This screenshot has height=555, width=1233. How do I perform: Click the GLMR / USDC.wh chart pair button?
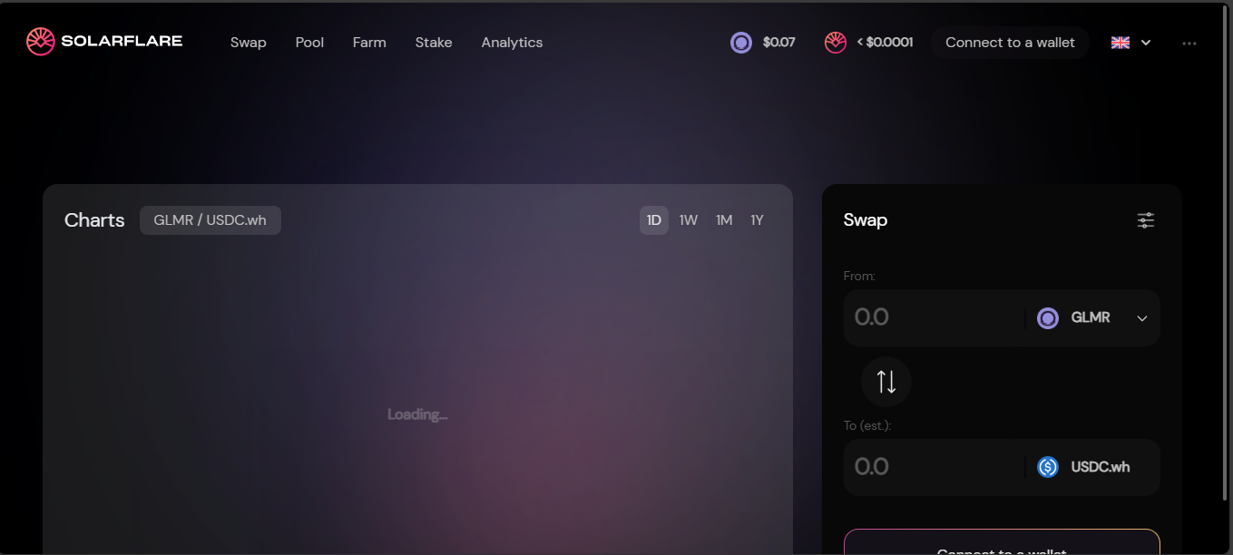210,220
